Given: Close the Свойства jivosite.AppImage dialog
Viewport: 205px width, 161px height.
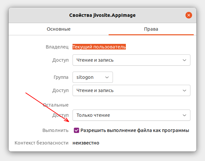Looking at the screenshot, I should pyautogui.click(x=189, y=15).
